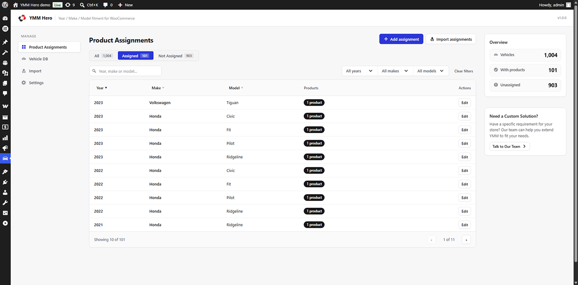Screen dimensions: 578x285
Task: Open the Elementor icon in admin sidebar
Action: (5, 28)
